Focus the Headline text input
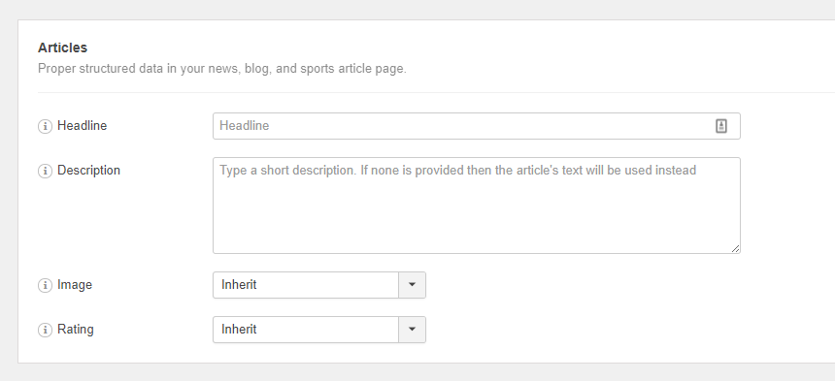Viewport: 835px width, 381px height. (477, 126)
